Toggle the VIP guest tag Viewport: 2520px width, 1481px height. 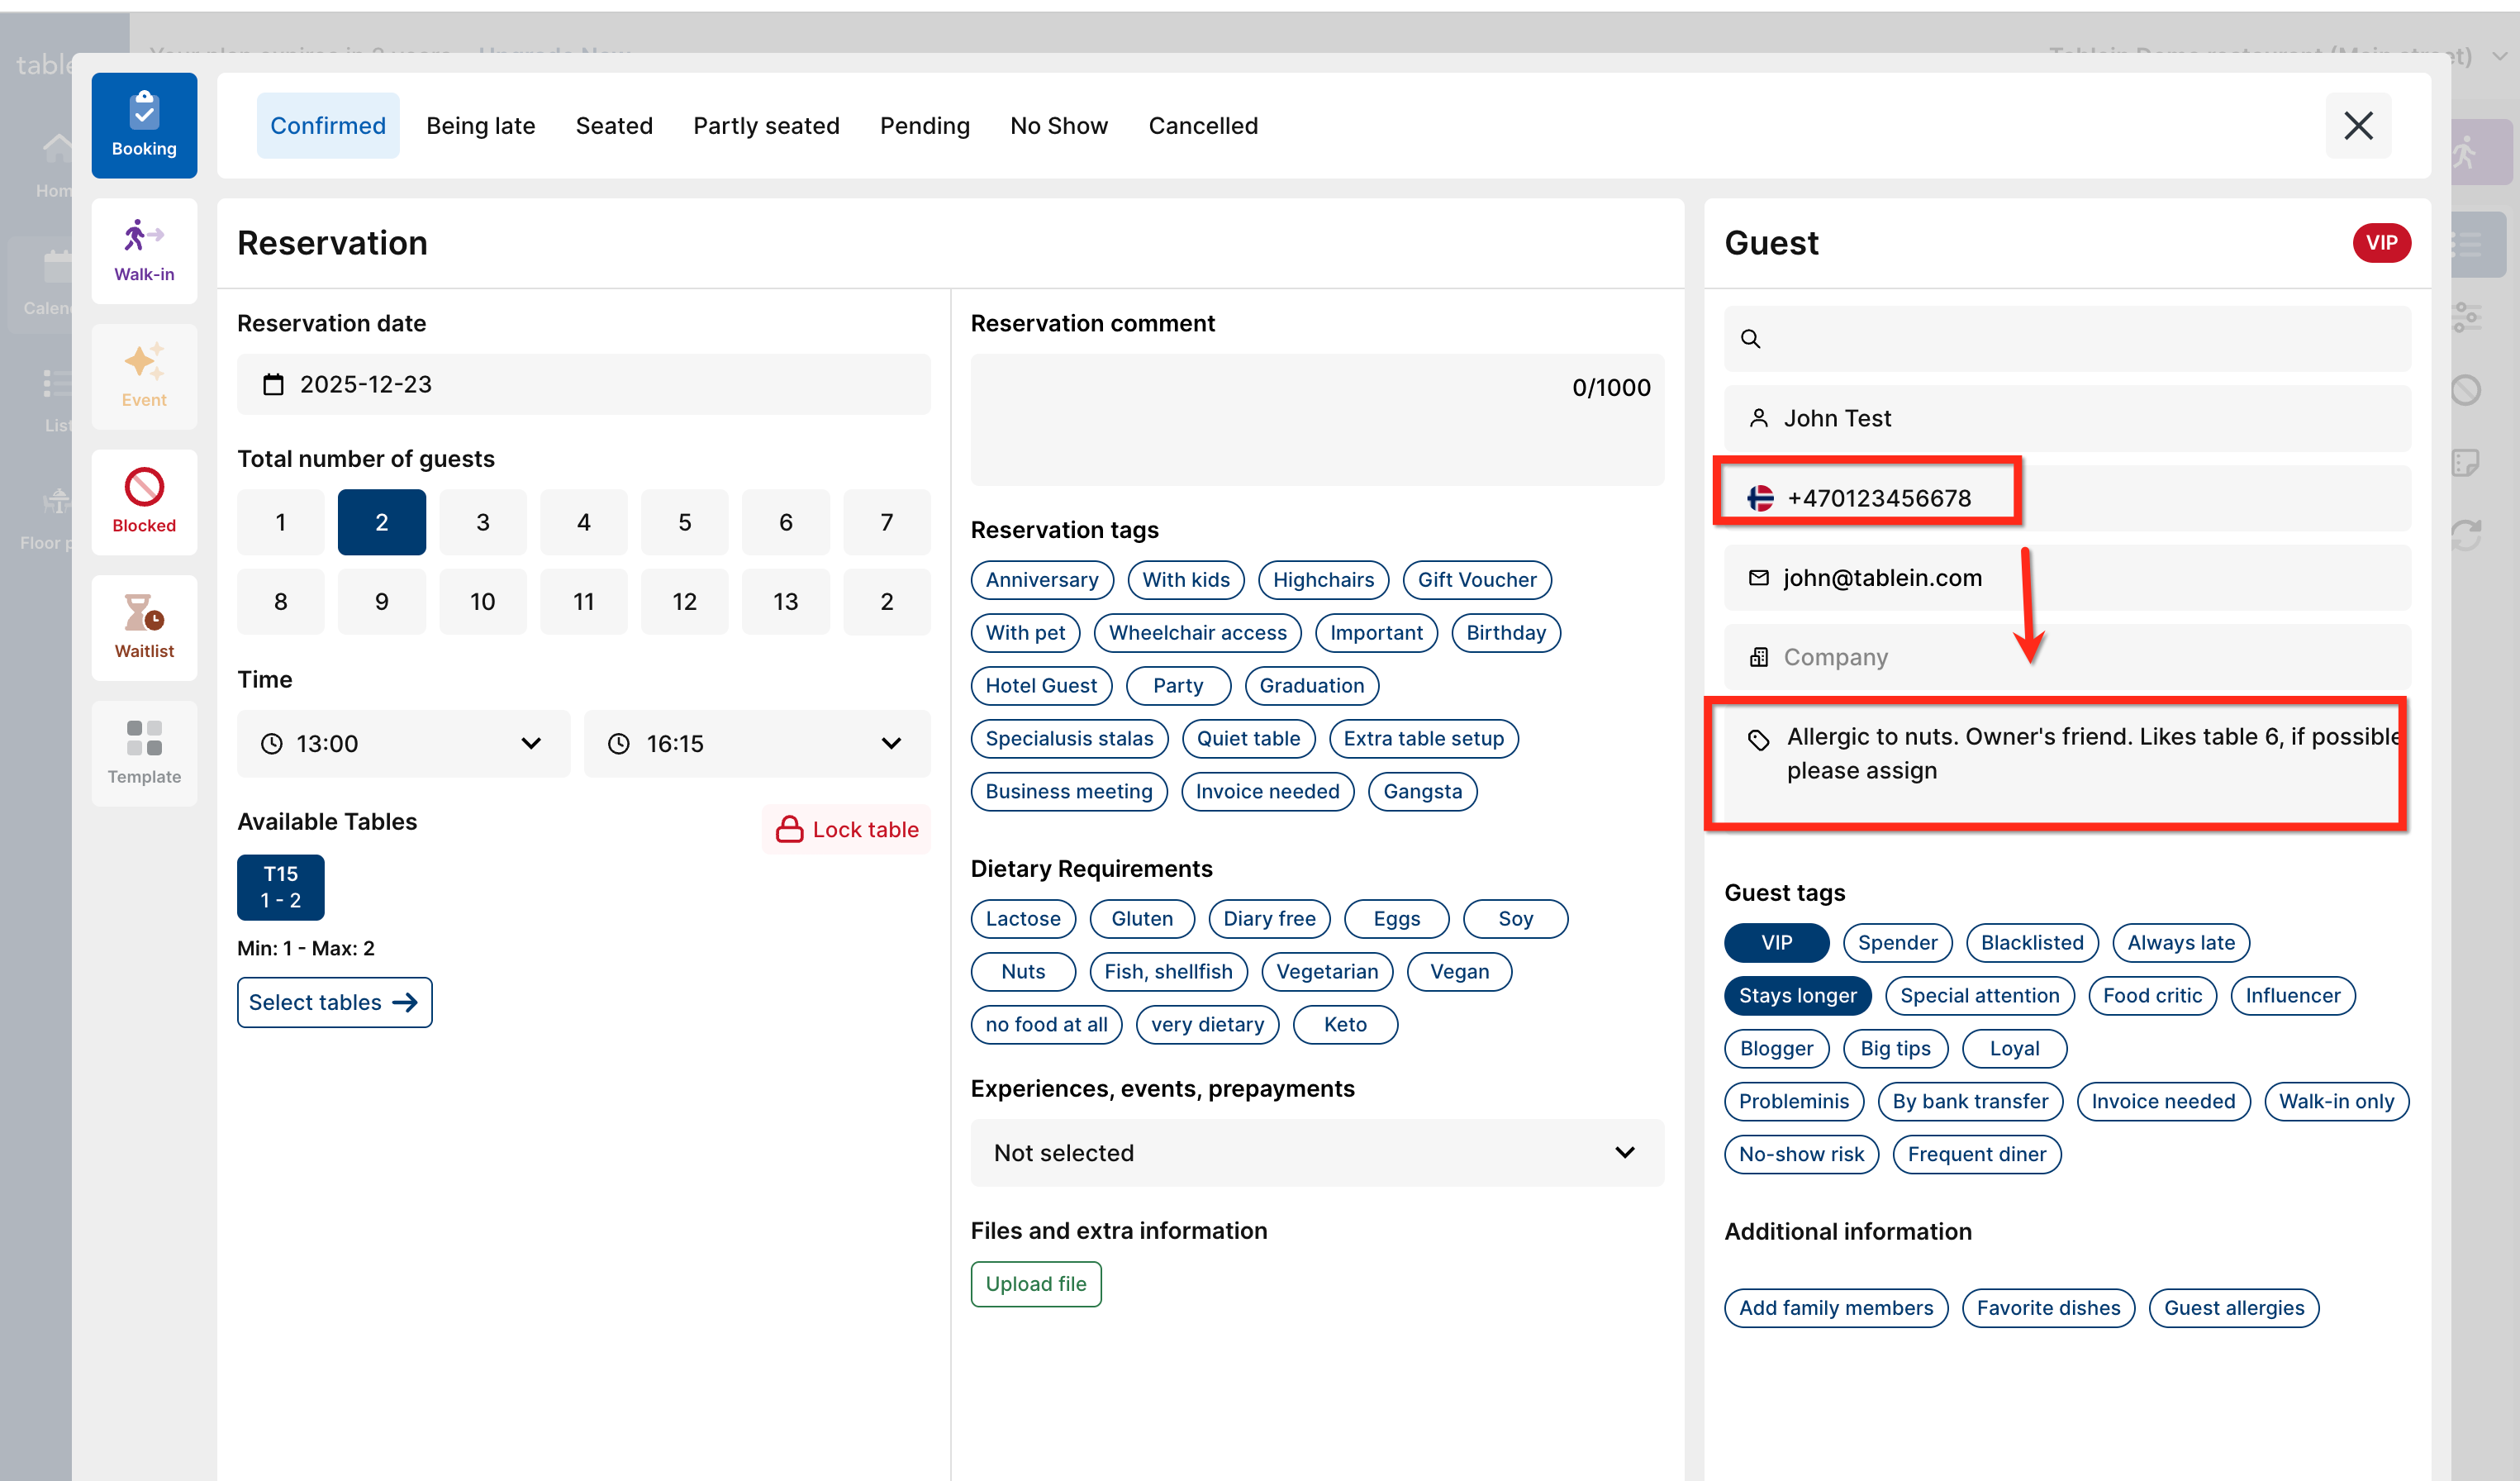click(1776, 943)
